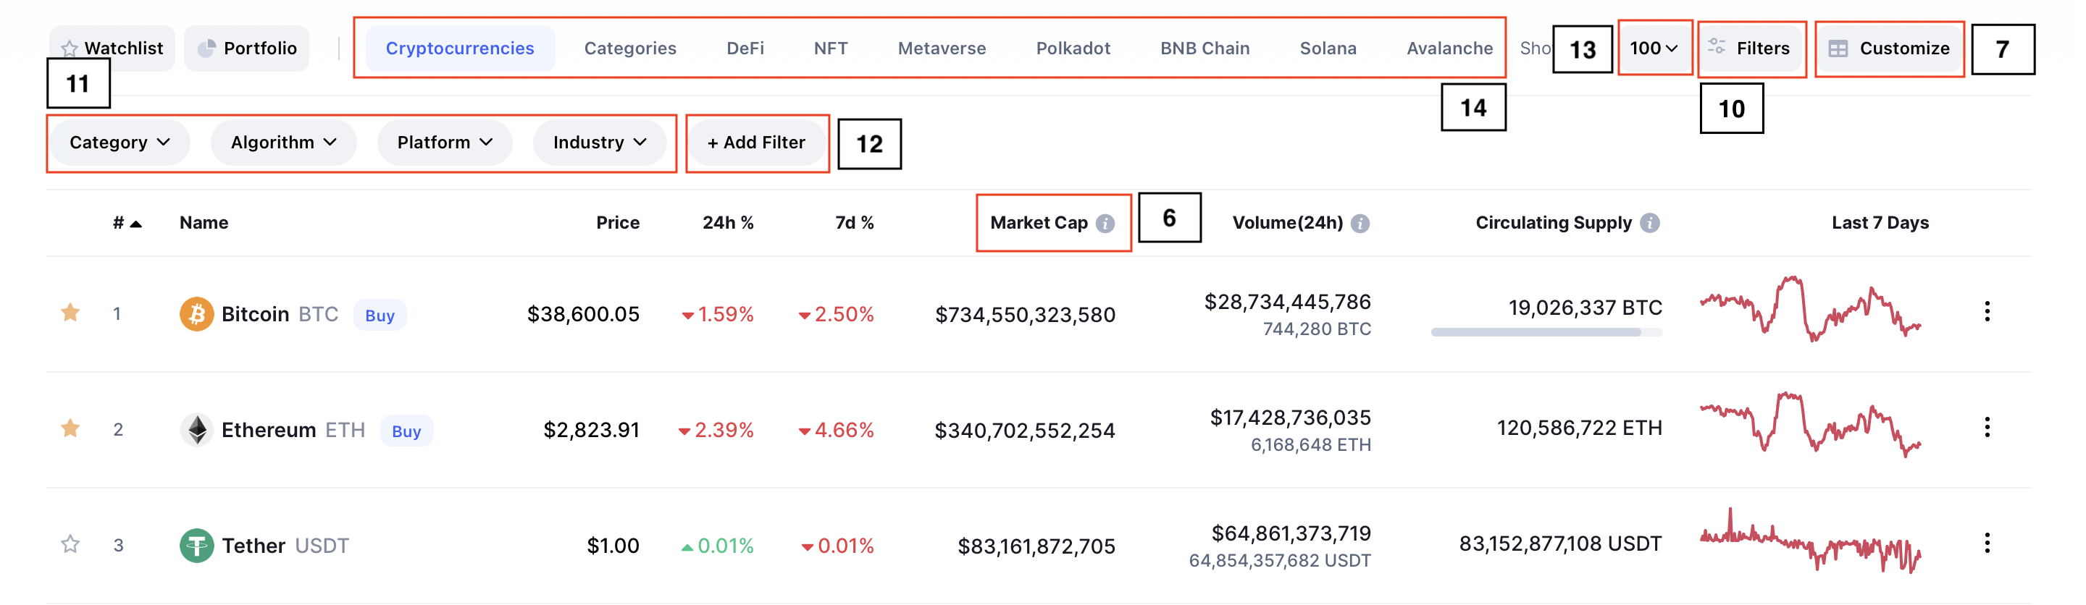Toggle the Ethereum watchlist star
The image size is (2086, 605).
tap(70, 428)
